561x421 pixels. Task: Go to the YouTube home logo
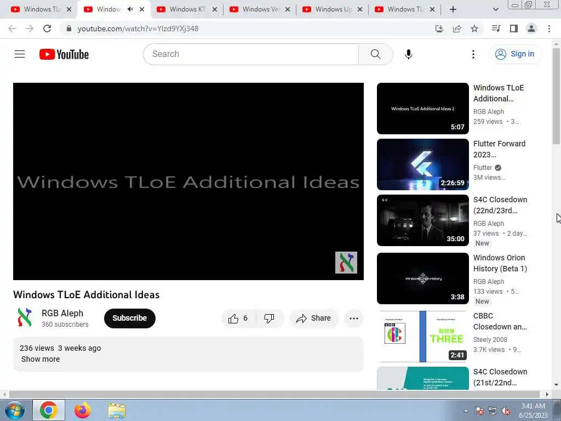pos(64,54)
